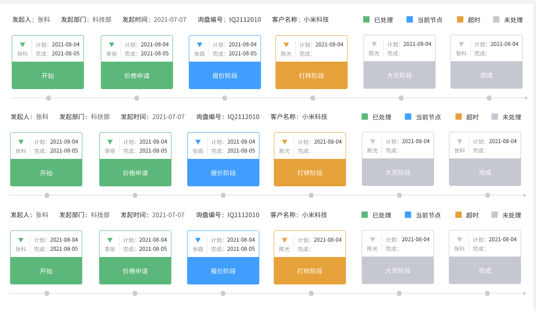Click the blue 当前节点 legend icon in second row
The height and width of the screenshot is (311, 536).
pos(407,117)
